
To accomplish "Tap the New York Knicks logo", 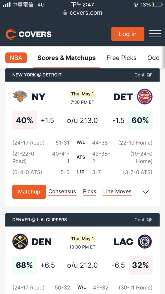I will coord(20,96).
